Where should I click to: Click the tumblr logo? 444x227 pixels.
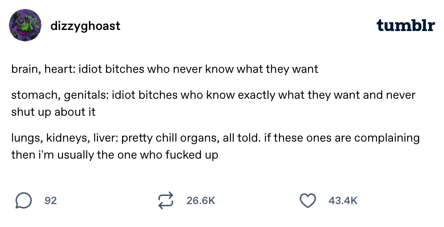[x=406, y=26]
